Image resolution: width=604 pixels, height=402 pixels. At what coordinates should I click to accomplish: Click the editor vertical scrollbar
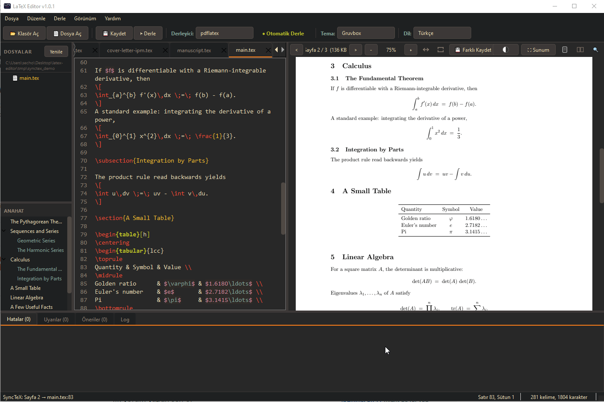click(x=283, y=208)
